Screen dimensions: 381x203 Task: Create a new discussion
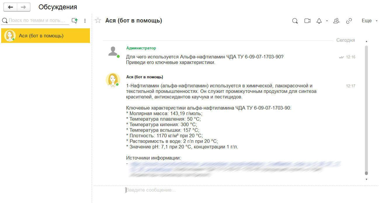click(x=75, y=20)
